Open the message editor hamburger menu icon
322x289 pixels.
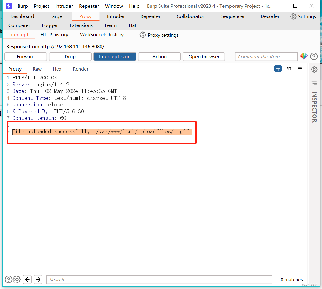[x=300, y=68]
